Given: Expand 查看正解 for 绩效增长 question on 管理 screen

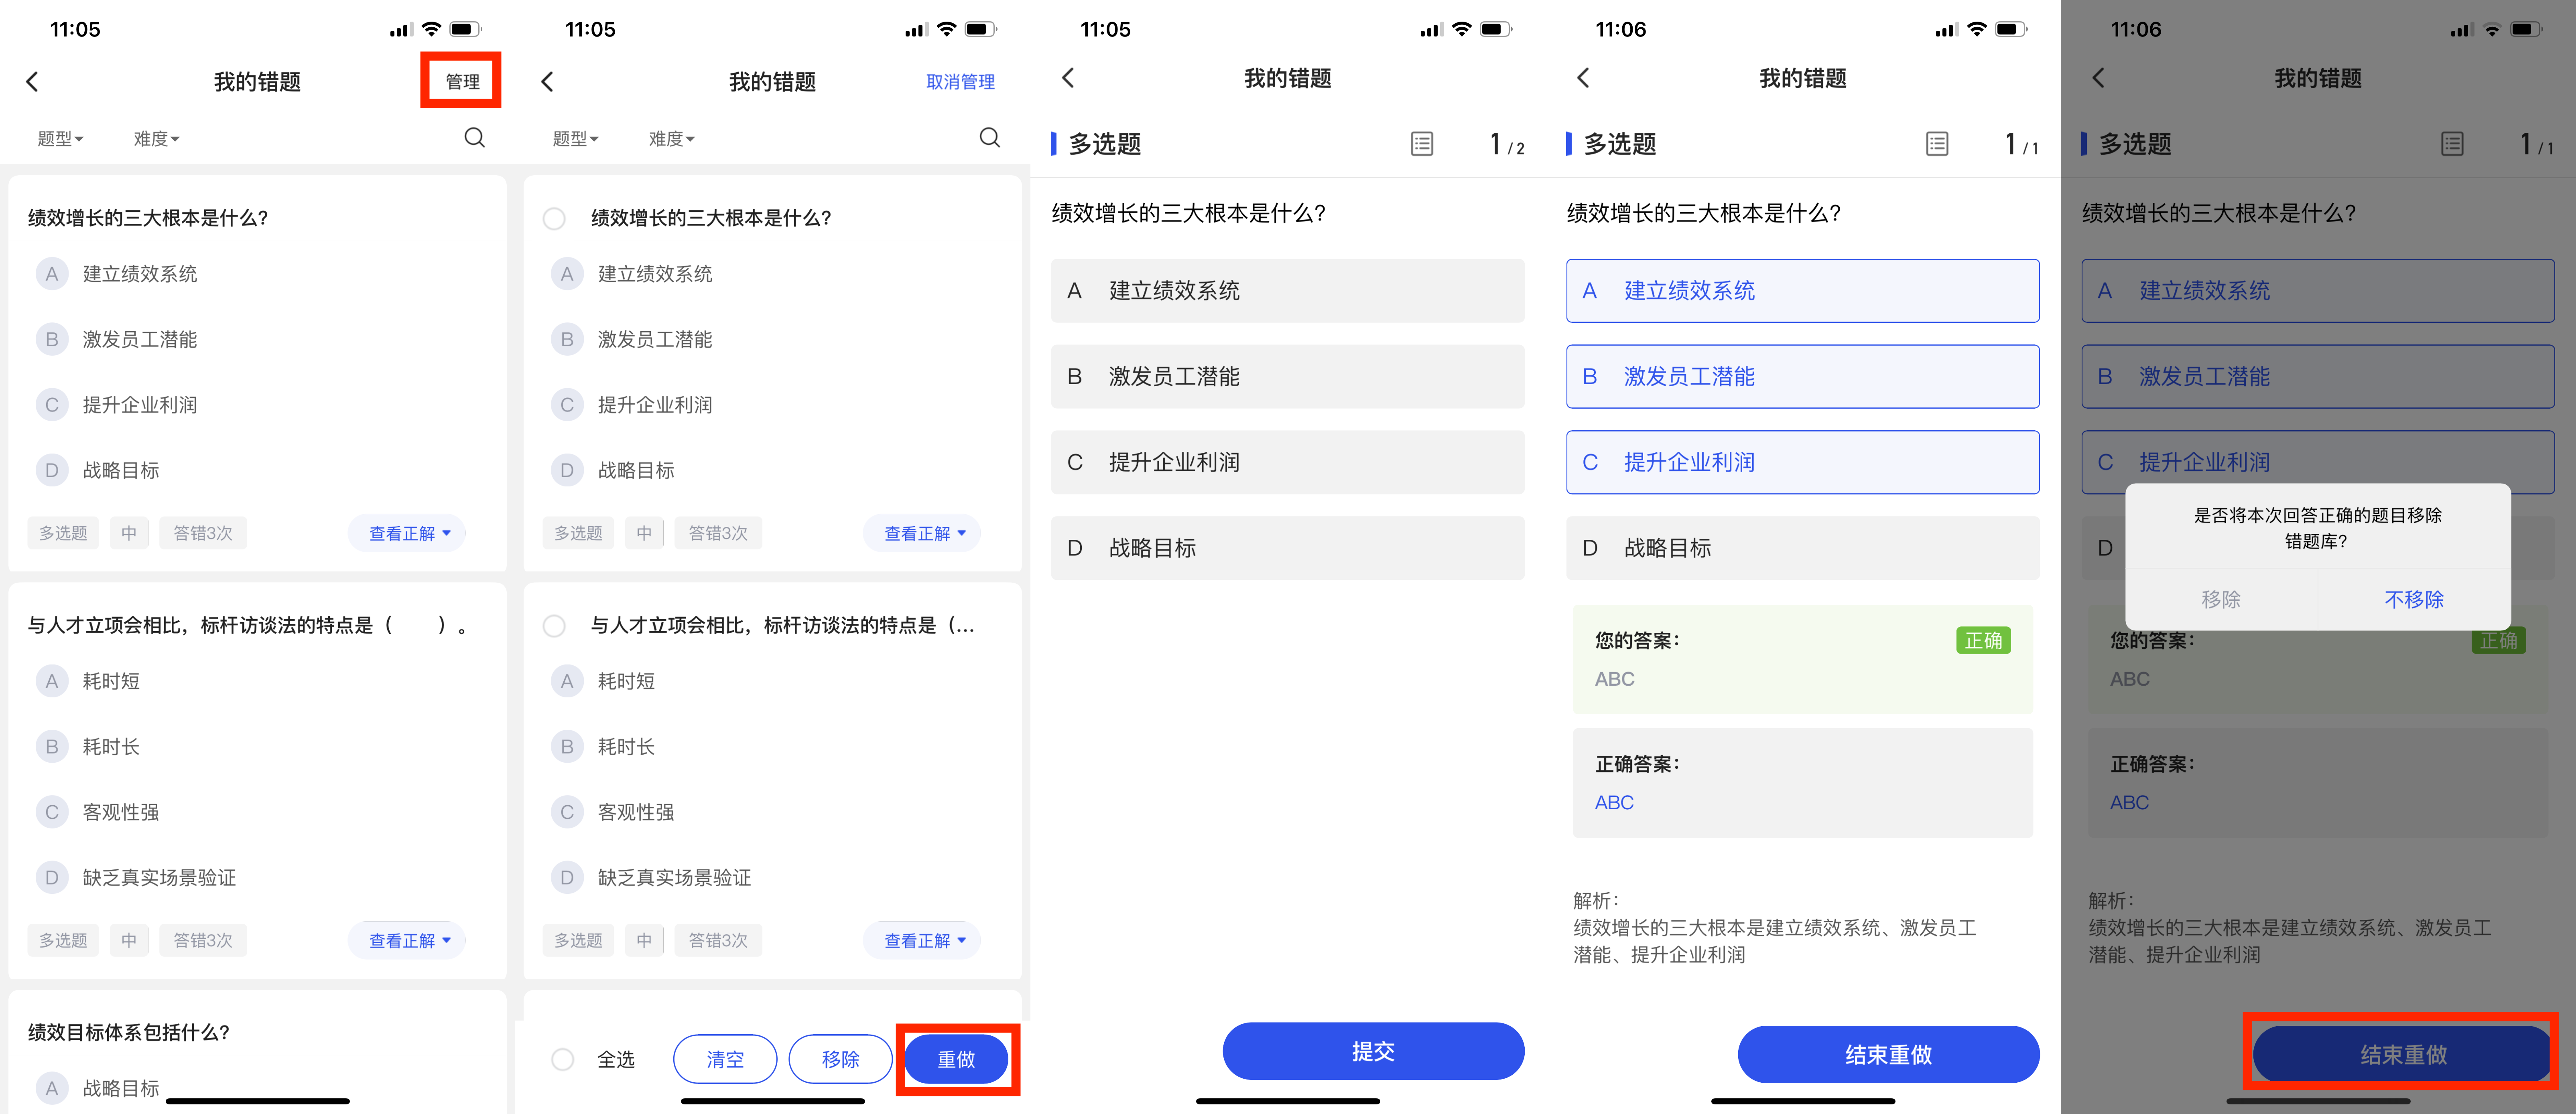Looking at the screenshot, I should pyautogui.click(x=407, y=533).
